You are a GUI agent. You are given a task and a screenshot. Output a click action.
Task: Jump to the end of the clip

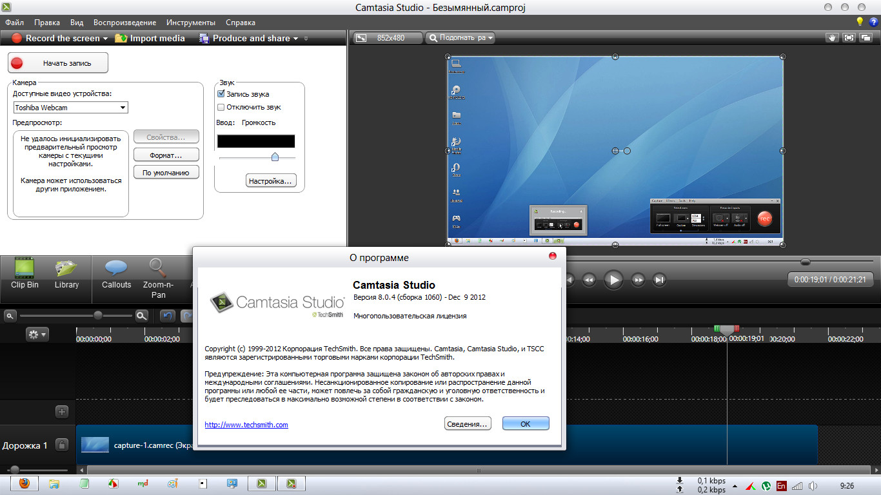tap(659, 280)
